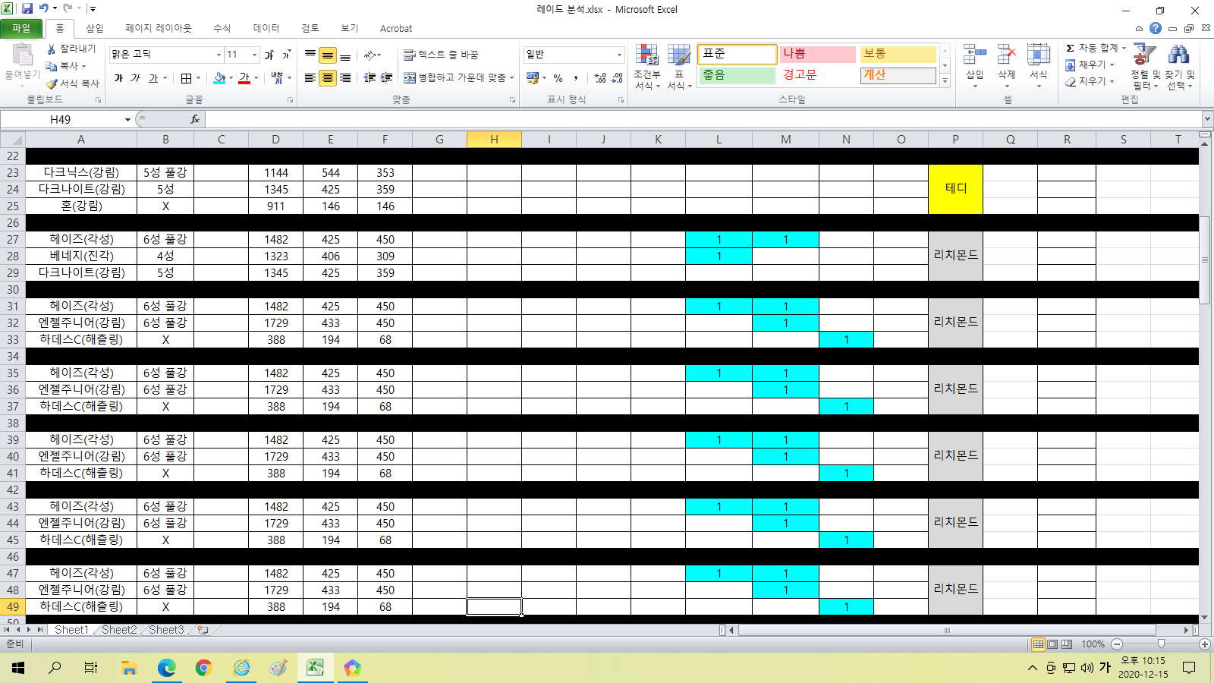This screenshot has height=683, width=1214.
Task: Switch to the 삽입 (Insert) ribbon tab
Action: click(95, 28)
